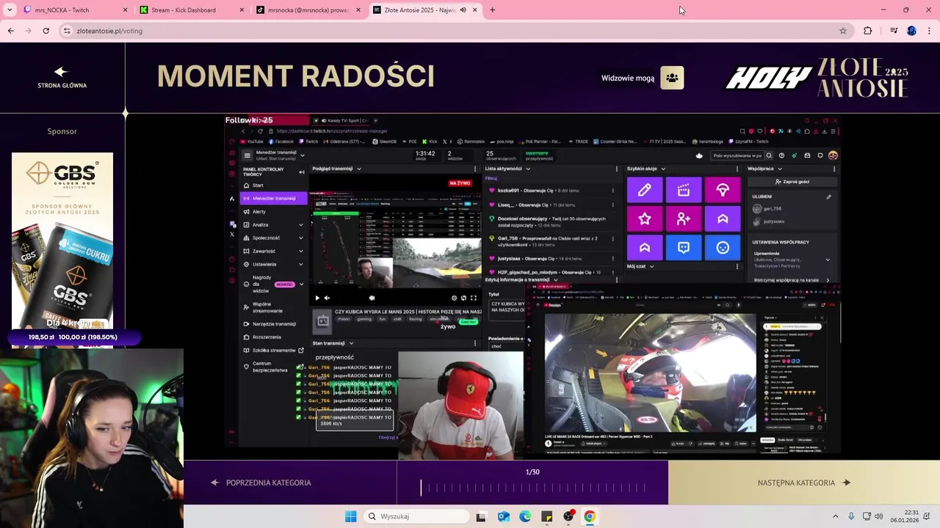940x528 pixels.
Task: Expand the Mój czat dropdown
Action: click(x=651, y=266)
